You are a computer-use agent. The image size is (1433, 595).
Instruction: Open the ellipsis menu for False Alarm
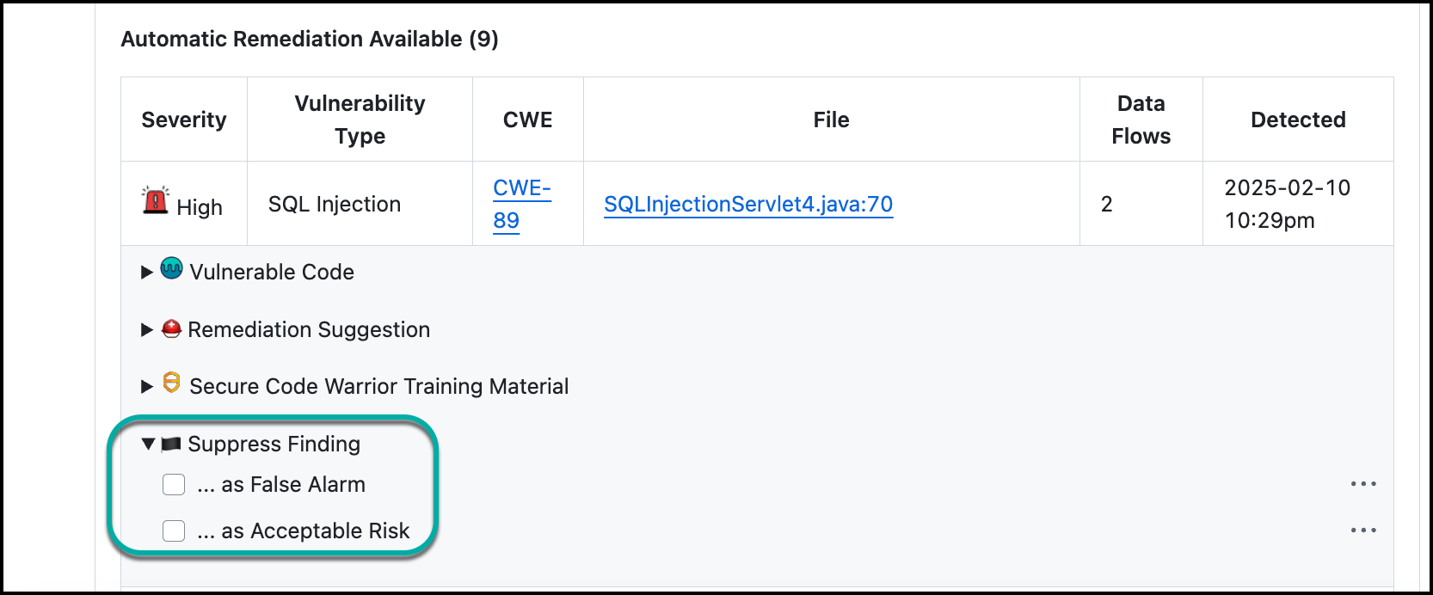pyautogui.click(x=1363, y=484)
